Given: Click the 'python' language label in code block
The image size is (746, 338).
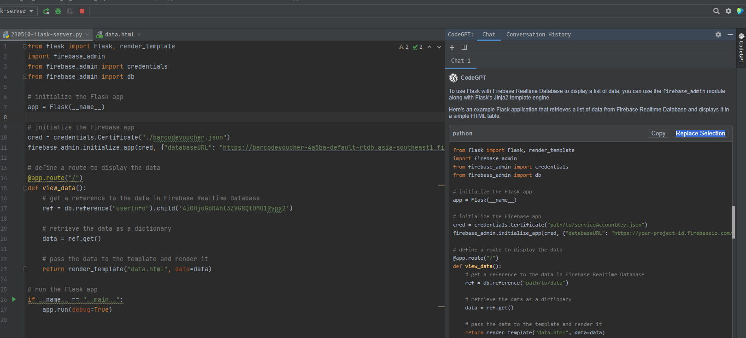Looking at the screenshot, I should 463,134.
